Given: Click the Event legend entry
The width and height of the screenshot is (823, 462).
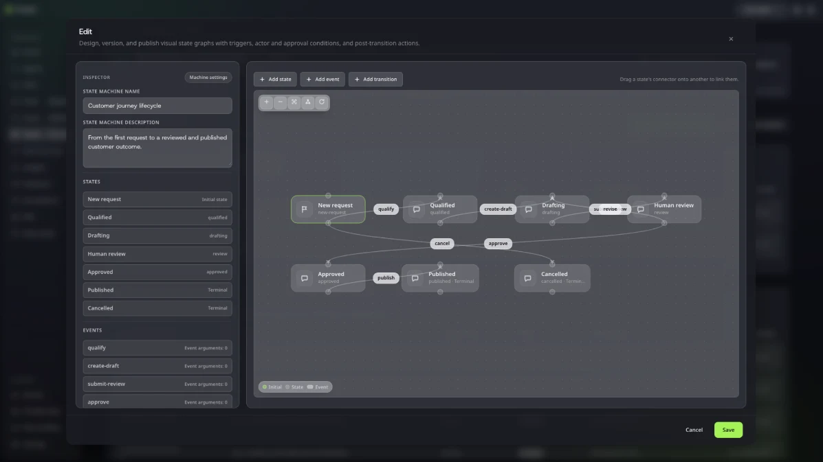Looking at the screenshot, I should pos(318,387).
